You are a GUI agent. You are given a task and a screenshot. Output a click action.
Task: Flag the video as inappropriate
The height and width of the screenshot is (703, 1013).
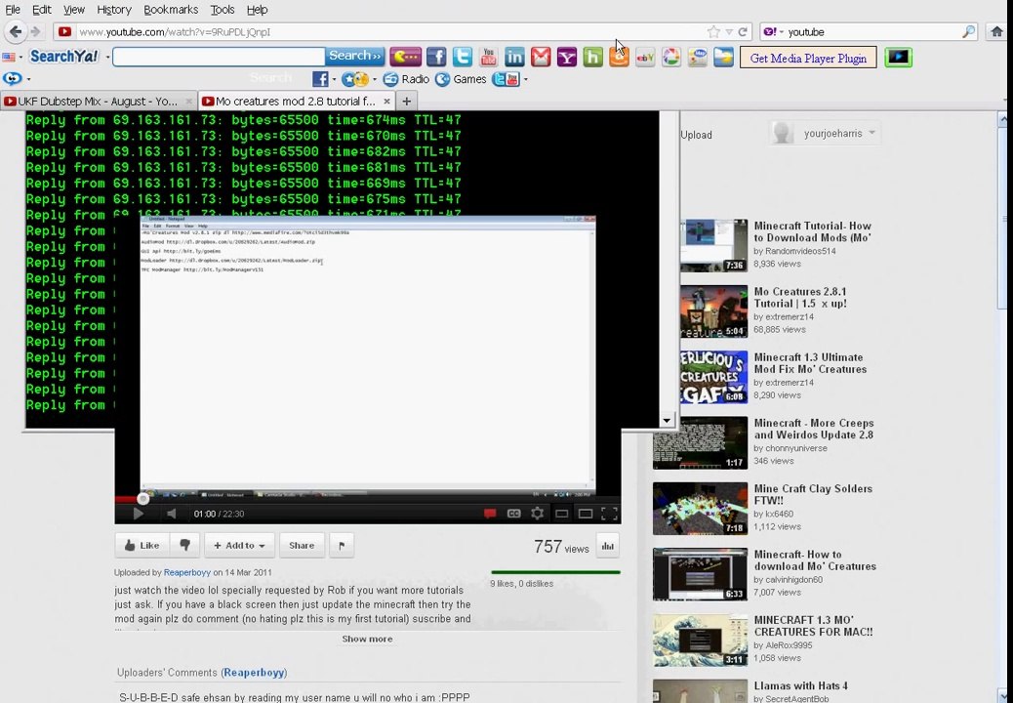coord(342,546)
